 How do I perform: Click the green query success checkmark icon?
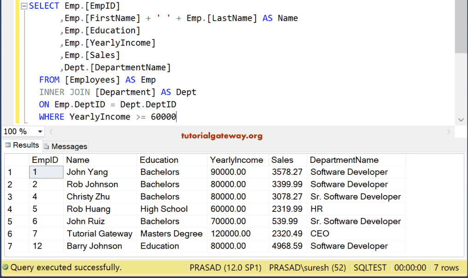(6, 267)
